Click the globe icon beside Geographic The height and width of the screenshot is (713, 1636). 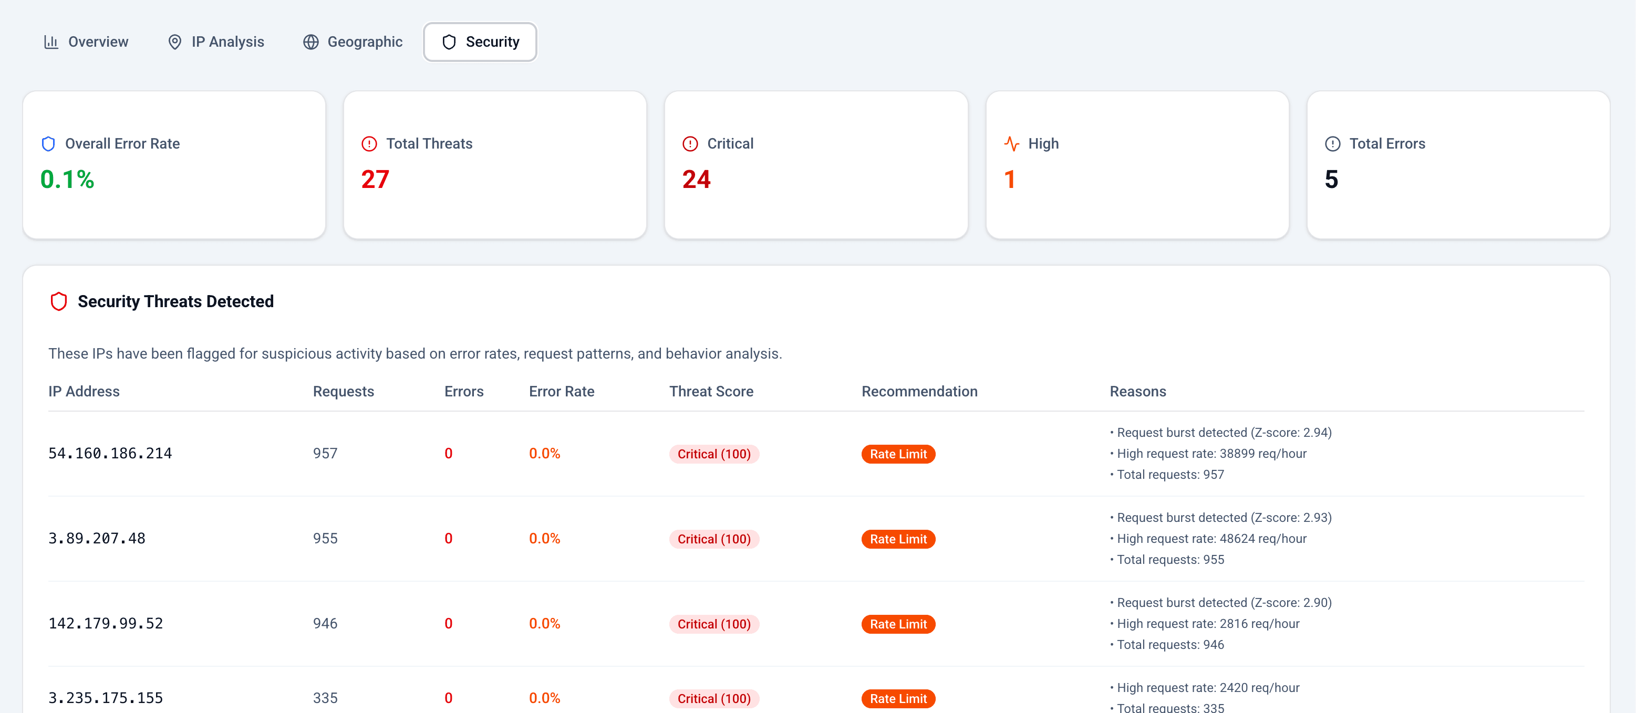click(311, 42)
